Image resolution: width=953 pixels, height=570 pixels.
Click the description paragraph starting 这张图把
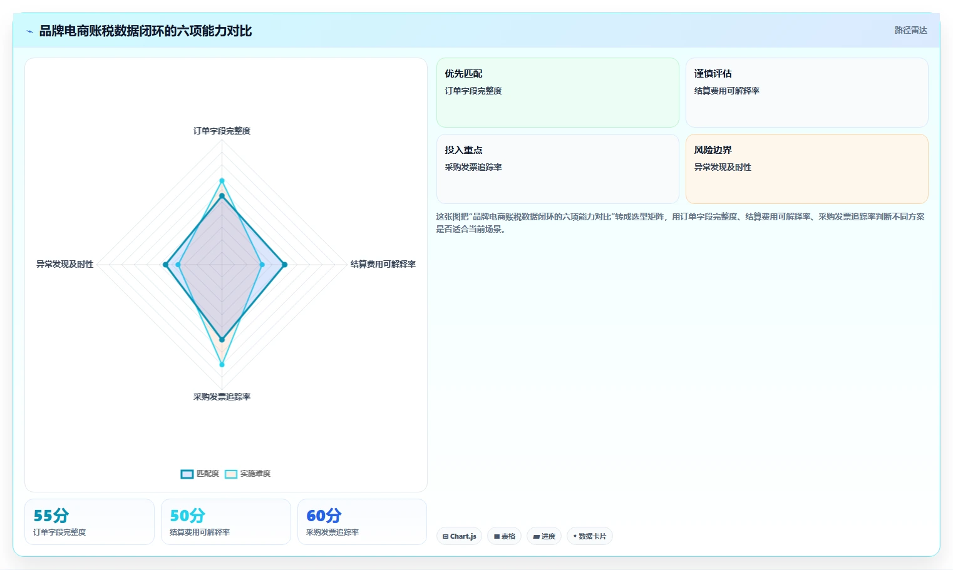681,223
